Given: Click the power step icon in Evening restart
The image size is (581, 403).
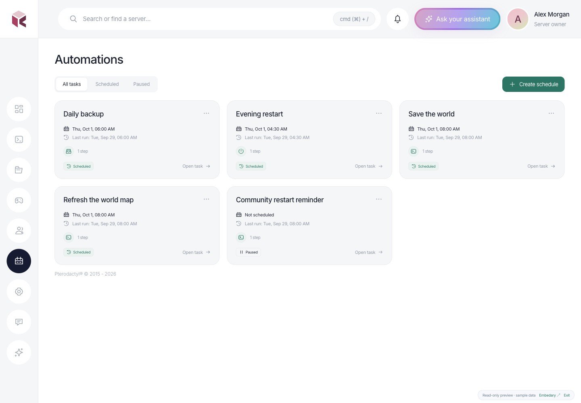Looking at the screenshot, I should click(241, 152).
